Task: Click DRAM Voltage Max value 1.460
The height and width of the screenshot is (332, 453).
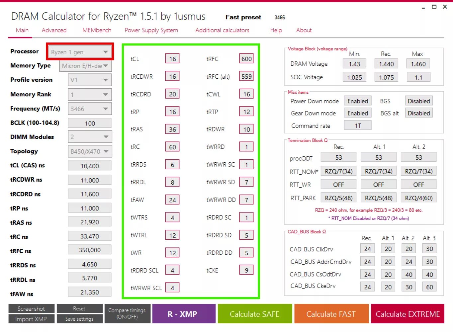Action: pyautogui.click(x=418, y=64)
